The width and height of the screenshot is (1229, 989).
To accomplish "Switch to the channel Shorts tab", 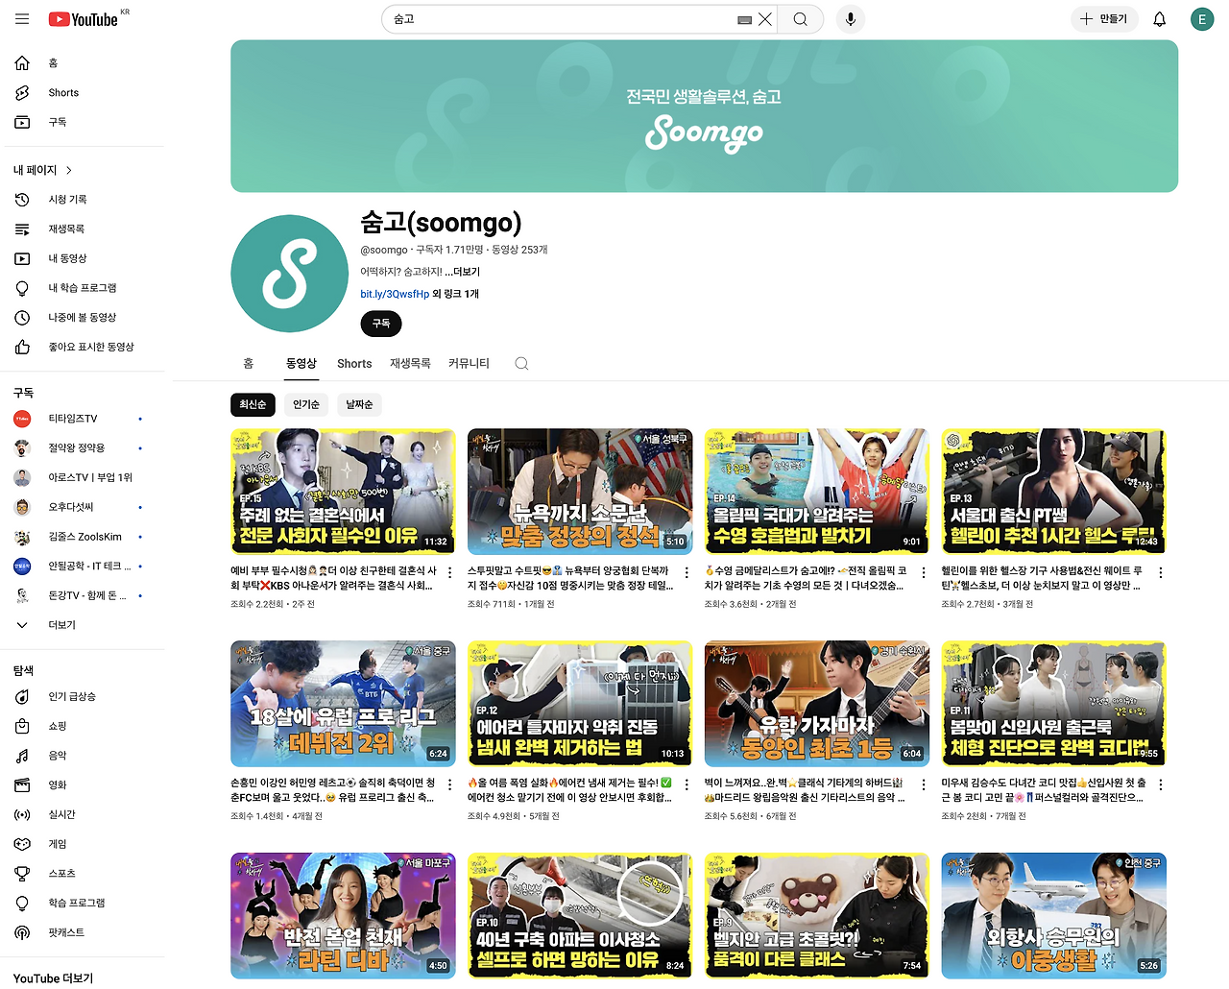I will click(x=354, y=364).
